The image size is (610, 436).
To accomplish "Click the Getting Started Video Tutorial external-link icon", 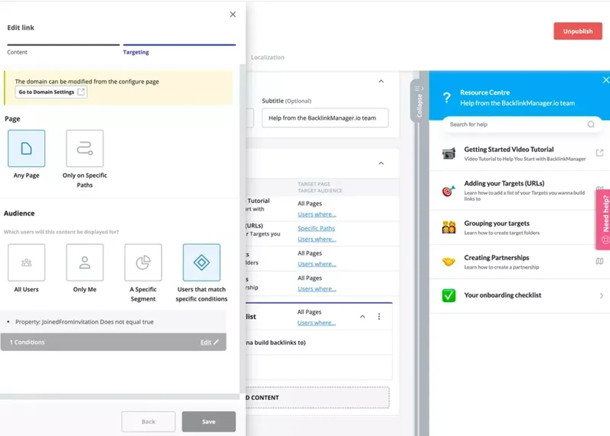I will pyautogui.click(x=599, y=152).
